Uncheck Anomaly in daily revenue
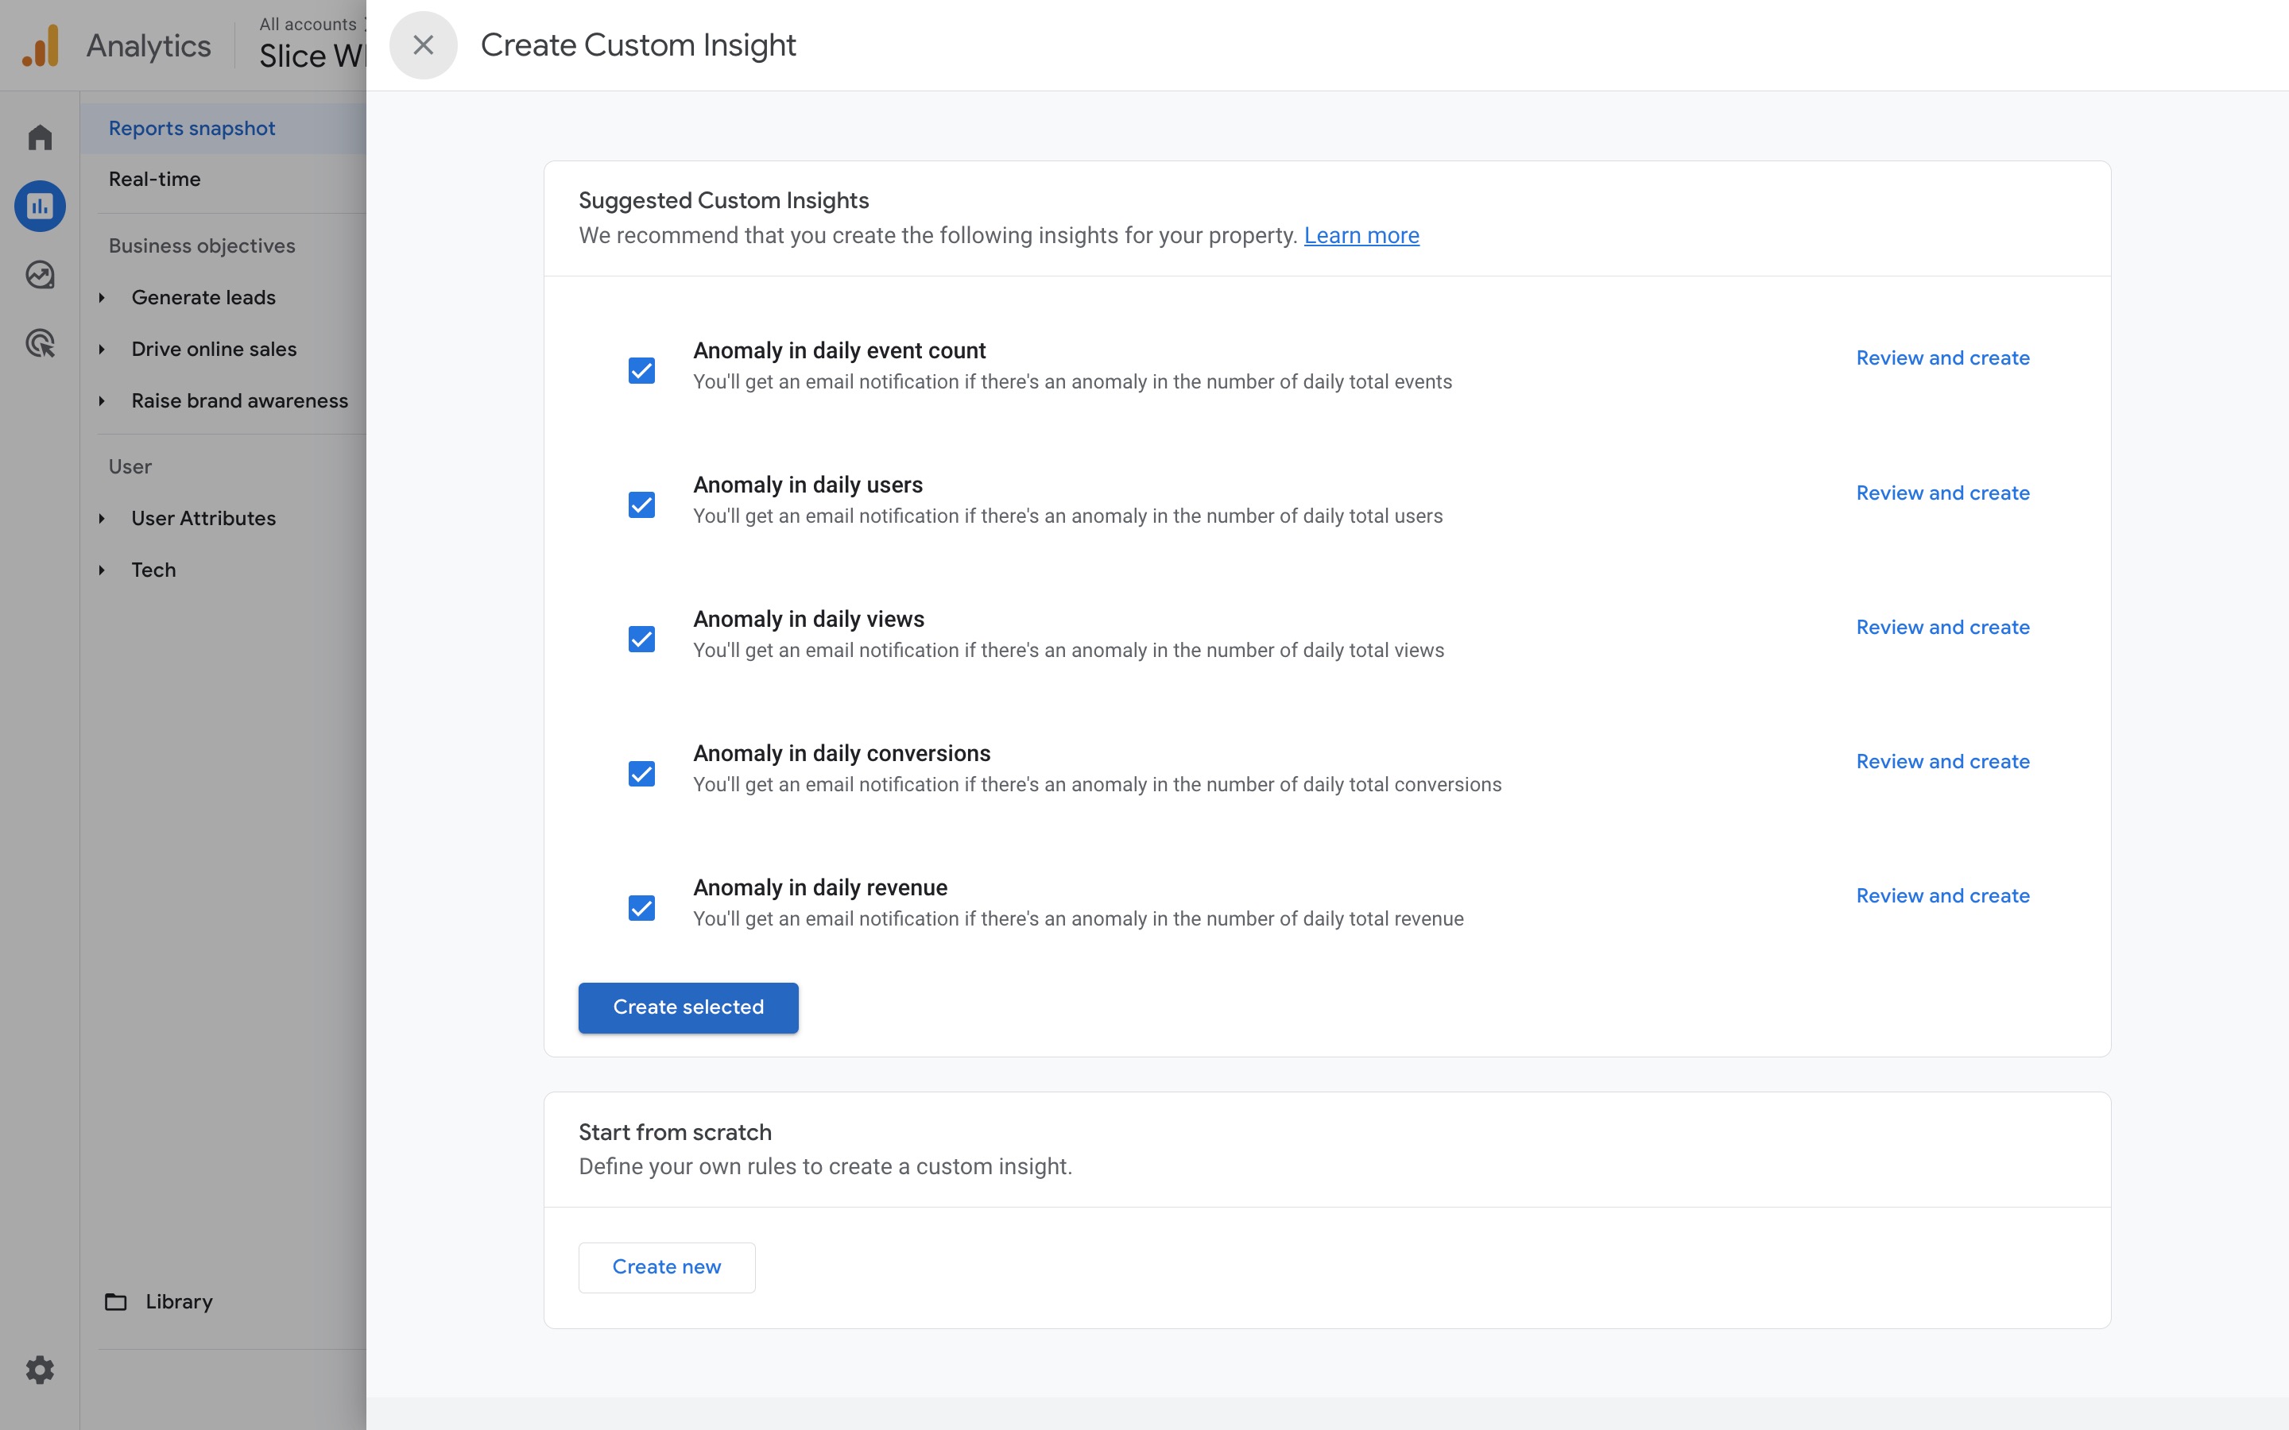2289x1430 pixels. 641,908
